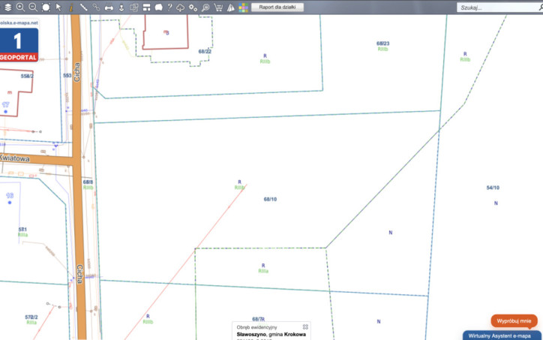Activate the orange info identify tool
The height and width of the screenshot is (340, 543).
[x=71, y=8]
